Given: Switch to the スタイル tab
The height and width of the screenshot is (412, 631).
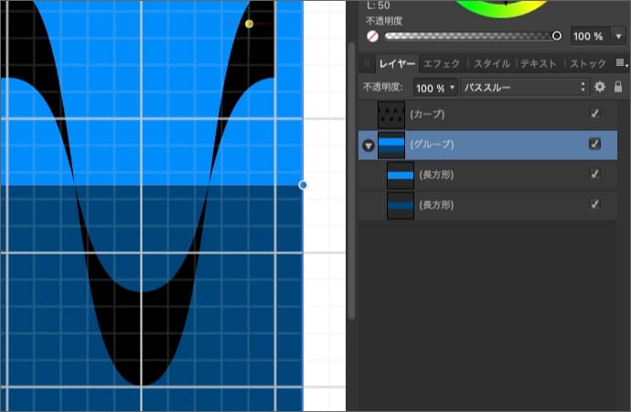Looking at the screenshot, I should (x=492, y=64).
